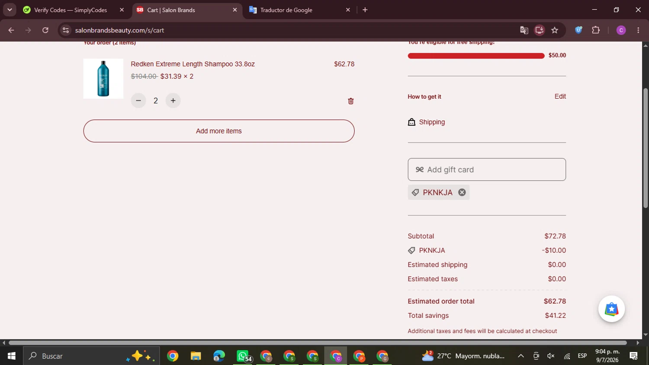Click the address bar URL

pyautogui.click(x=119, y=30)
